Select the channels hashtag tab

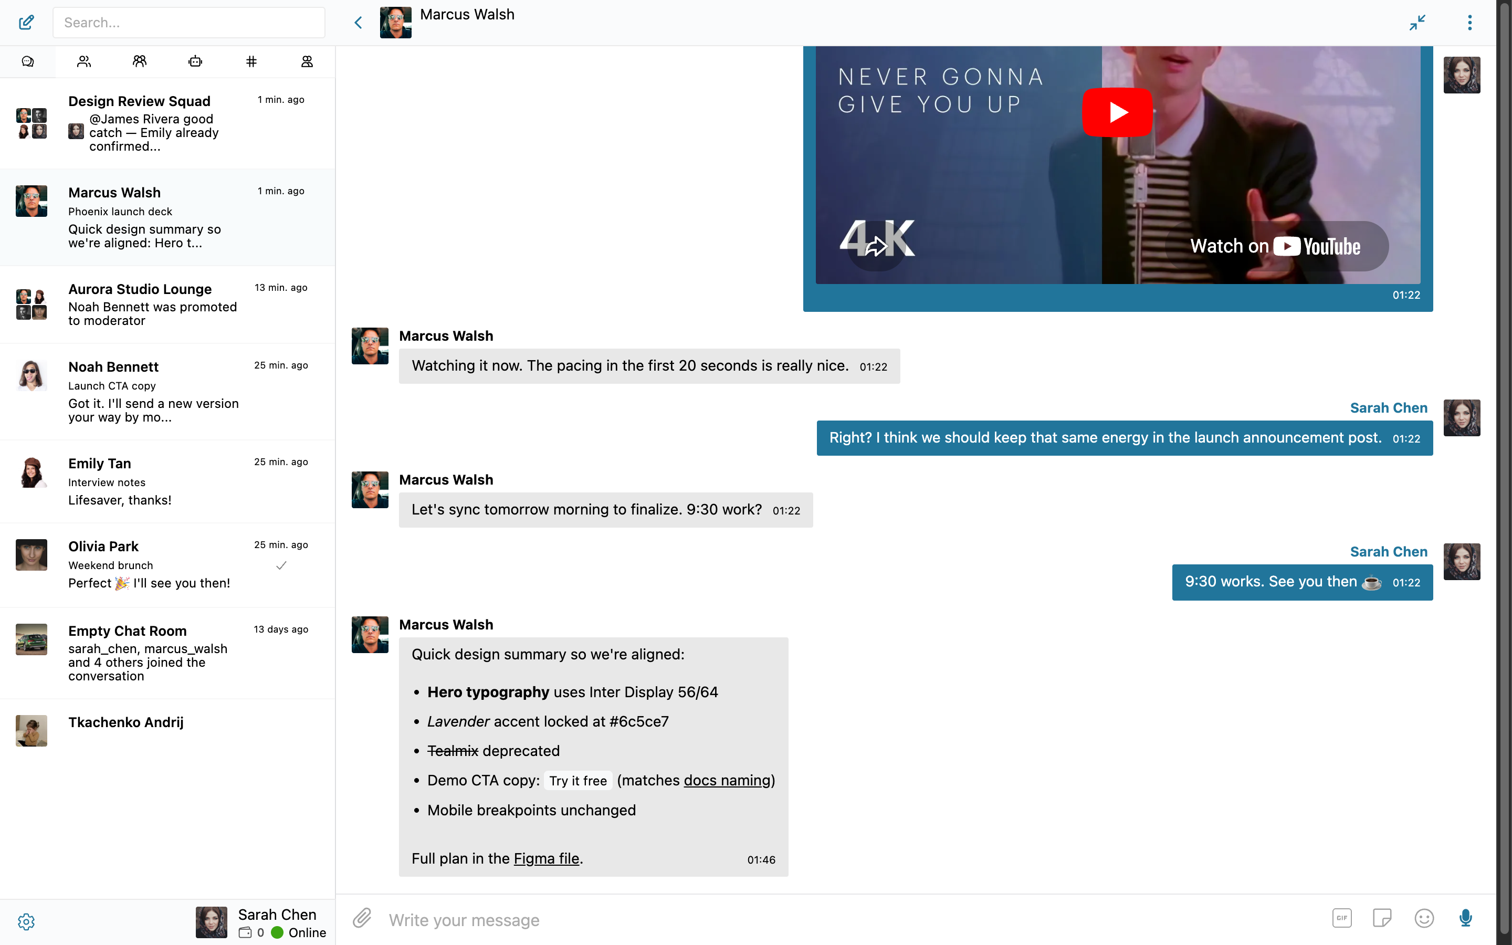pos(251,61)
